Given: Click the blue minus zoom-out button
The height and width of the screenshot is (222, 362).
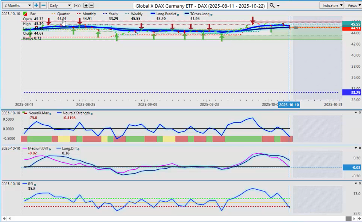Looking at the screenshot, I should 43,5.
